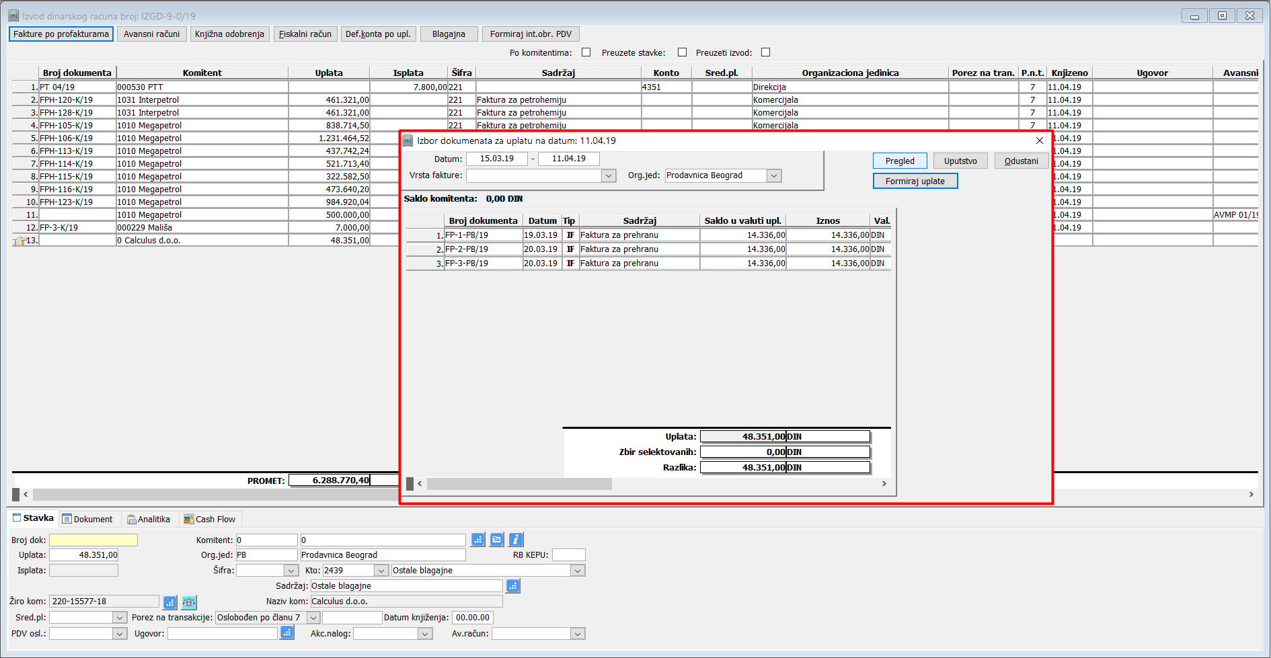Image resolution: width=1271 pixels, height=658 pixels.
Task: Click the Komitent lookup dots icon
Action: tap(477, 540)
